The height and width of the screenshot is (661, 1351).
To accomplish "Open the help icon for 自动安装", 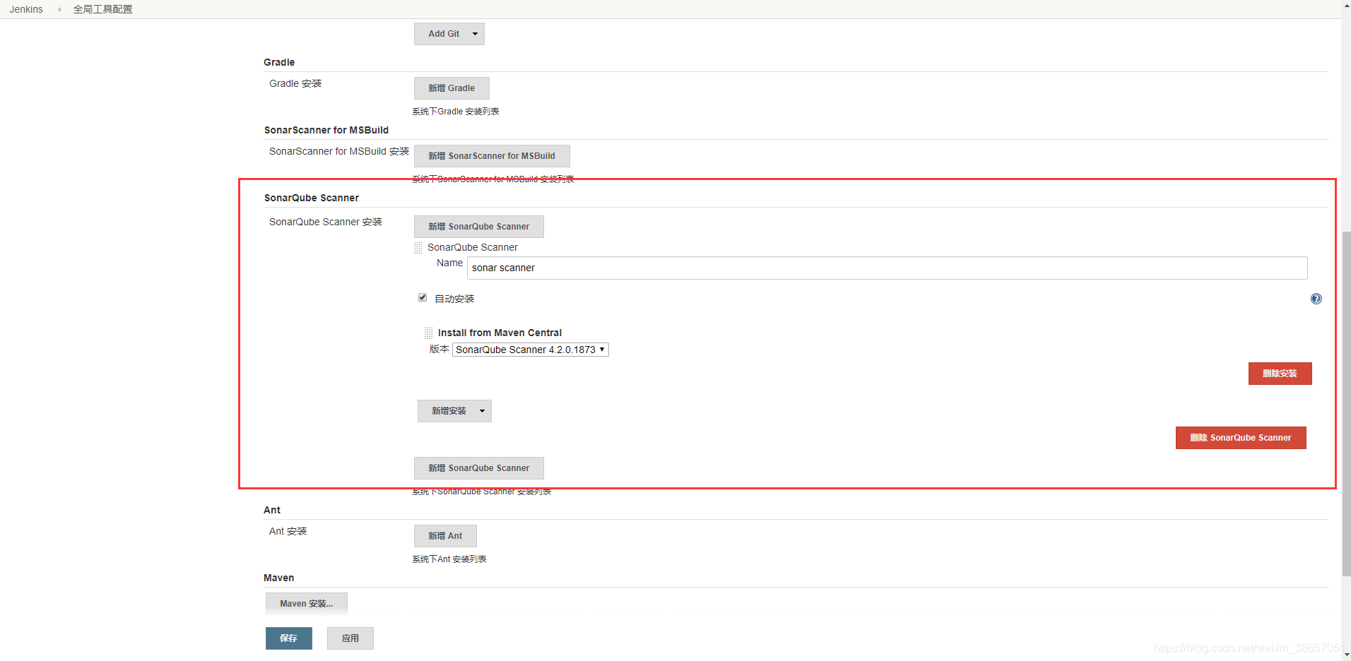I will 1316,299.
